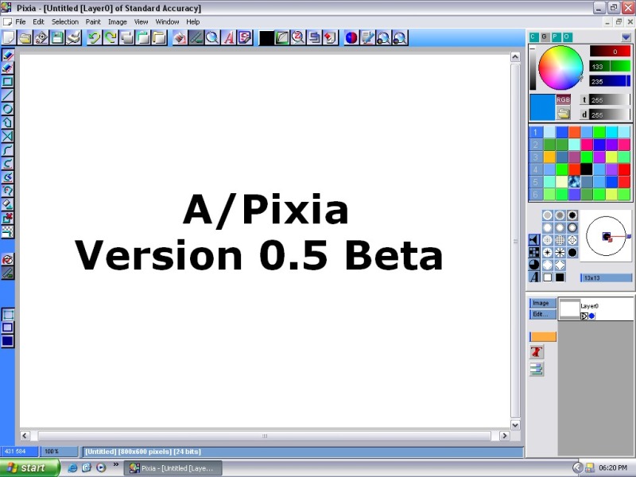The height and width of the screenshot is (477, 636).
Task: Adjust the blue 235 channel slider
Action: coord(611,82)
